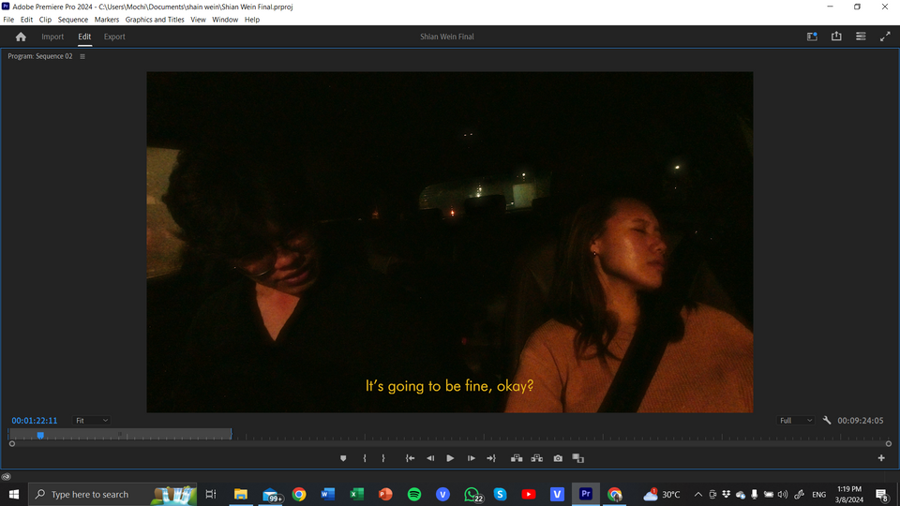
Task: Step forward one frame
Action: click(x=471, y=458)
